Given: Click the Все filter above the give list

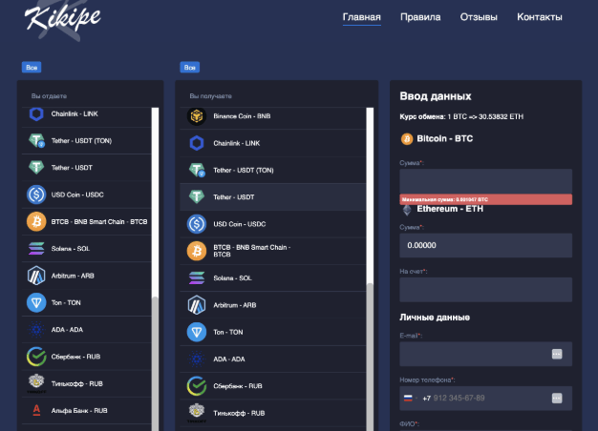Looking at the screenshot, I should click(32, 68).
